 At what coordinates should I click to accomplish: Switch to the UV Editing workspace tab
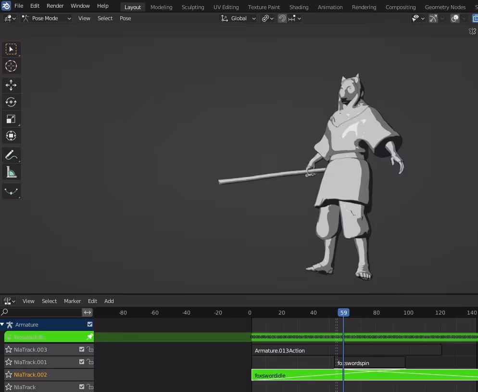226,7
